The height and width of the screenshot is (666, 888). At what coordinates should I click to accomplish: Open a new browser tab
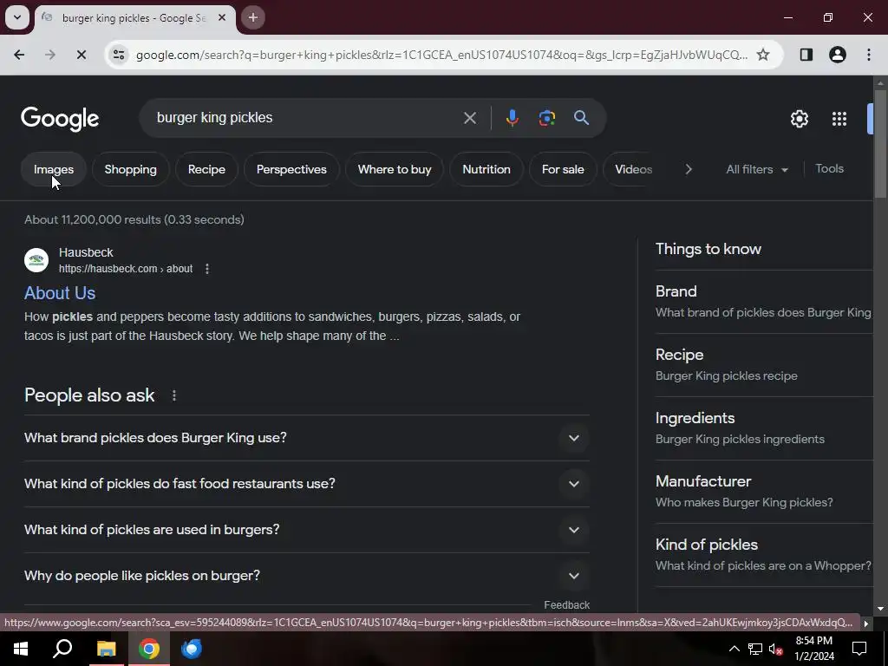253,17
